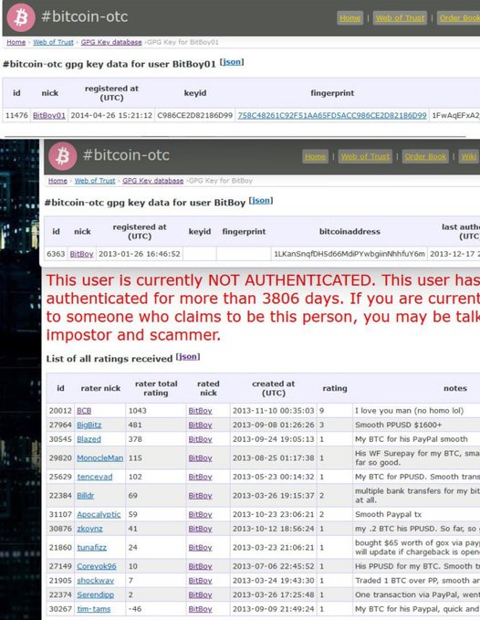Click created at (UTC) column header

274,388
